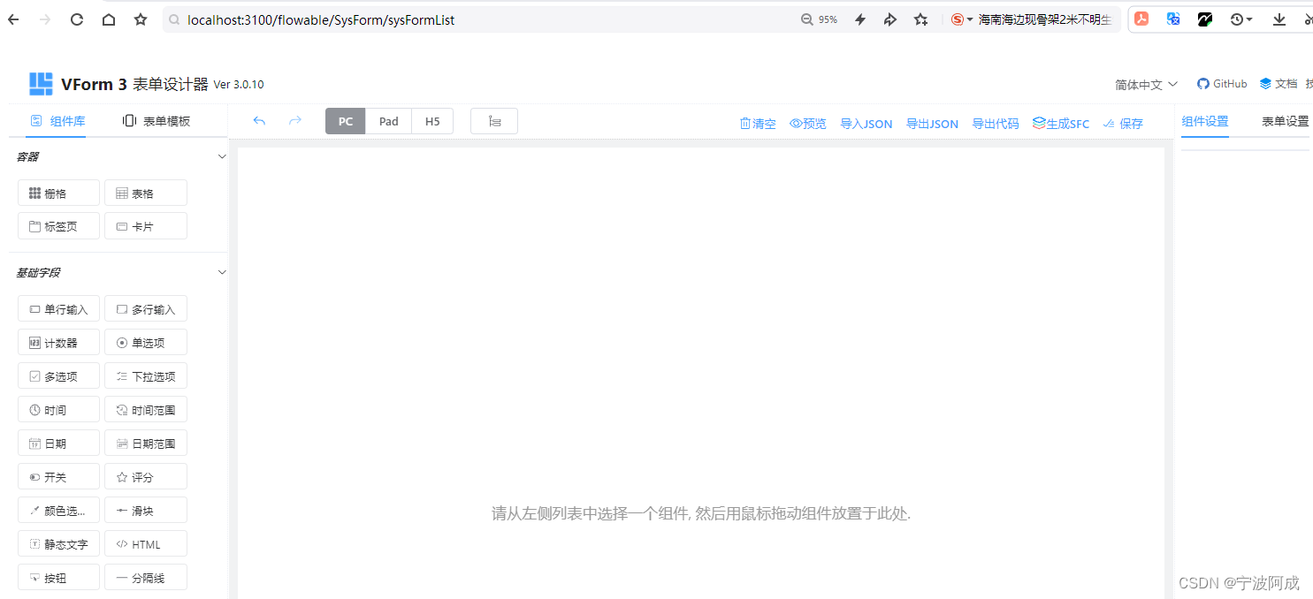Viewport: 1313px width, 599px height.
Task: Switch preview mode to H5
Action: coord(432,121)
